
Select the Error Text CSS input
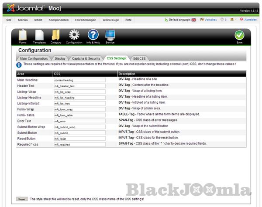(79, 121)
